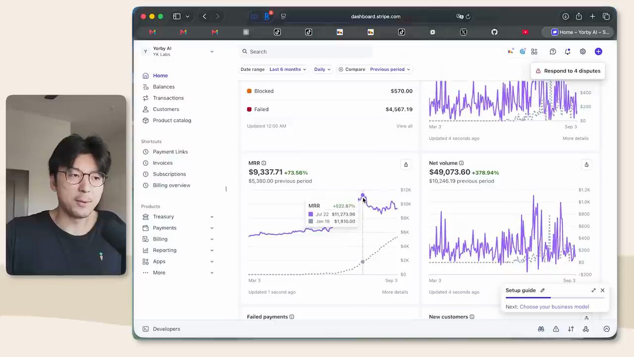The image size is (634, 357).
Task: Click the info icon beside MRR
Action: [264, 163]
